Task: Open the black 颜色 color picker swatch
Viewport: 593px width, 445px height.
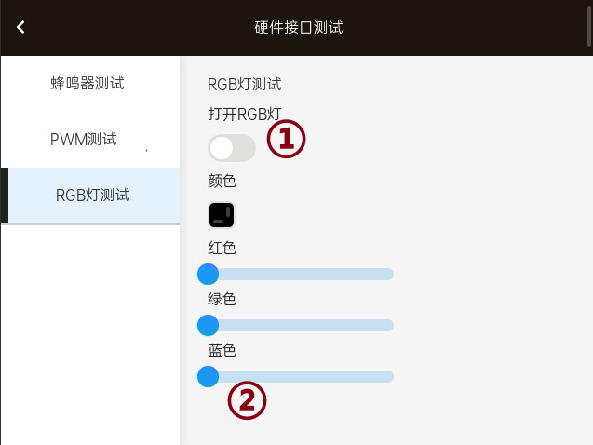Action: 222,215
